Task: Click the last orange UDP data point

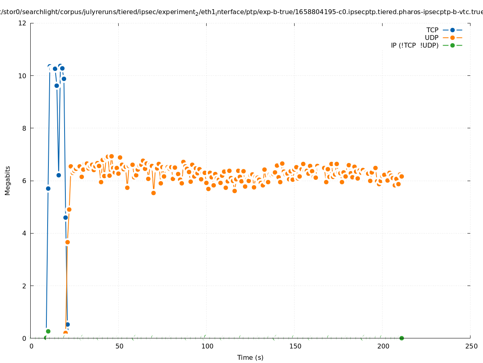Action: click(x=401, y=176)
